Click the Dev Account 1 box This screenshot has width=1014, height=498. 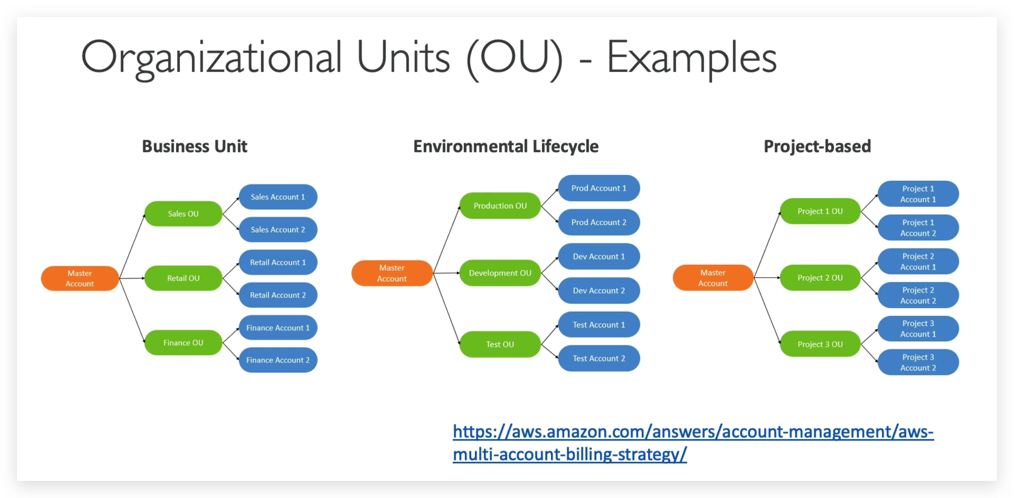pyautogui.click(x=599, y=256)
